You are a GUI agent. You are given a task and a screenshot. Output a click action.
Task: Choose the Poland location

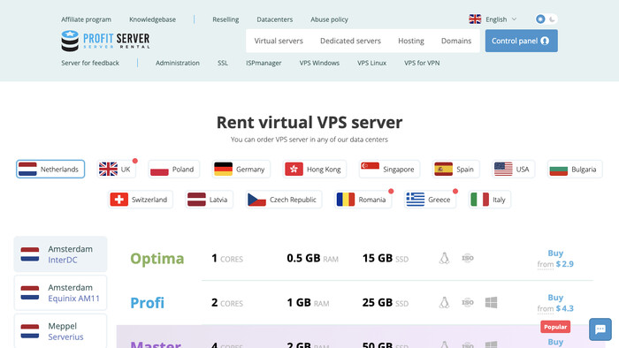(x=174, y=169)
